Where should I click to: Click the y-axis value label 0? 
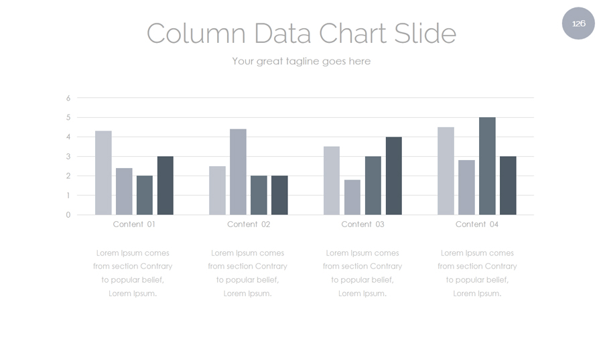68,215
